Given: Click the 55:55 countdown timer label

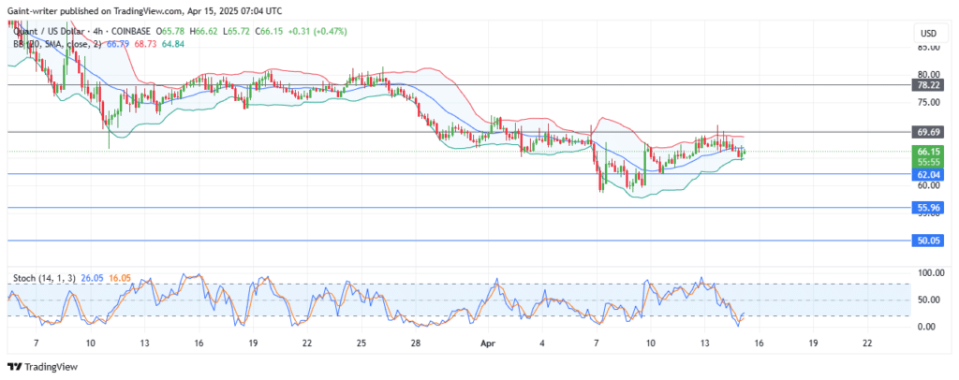Looking at the screenshot, I should pos(928,162).
